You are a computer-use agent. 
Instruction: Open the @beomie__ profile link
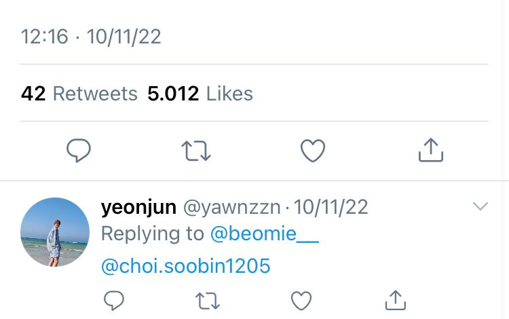click(x=265, y=234)
